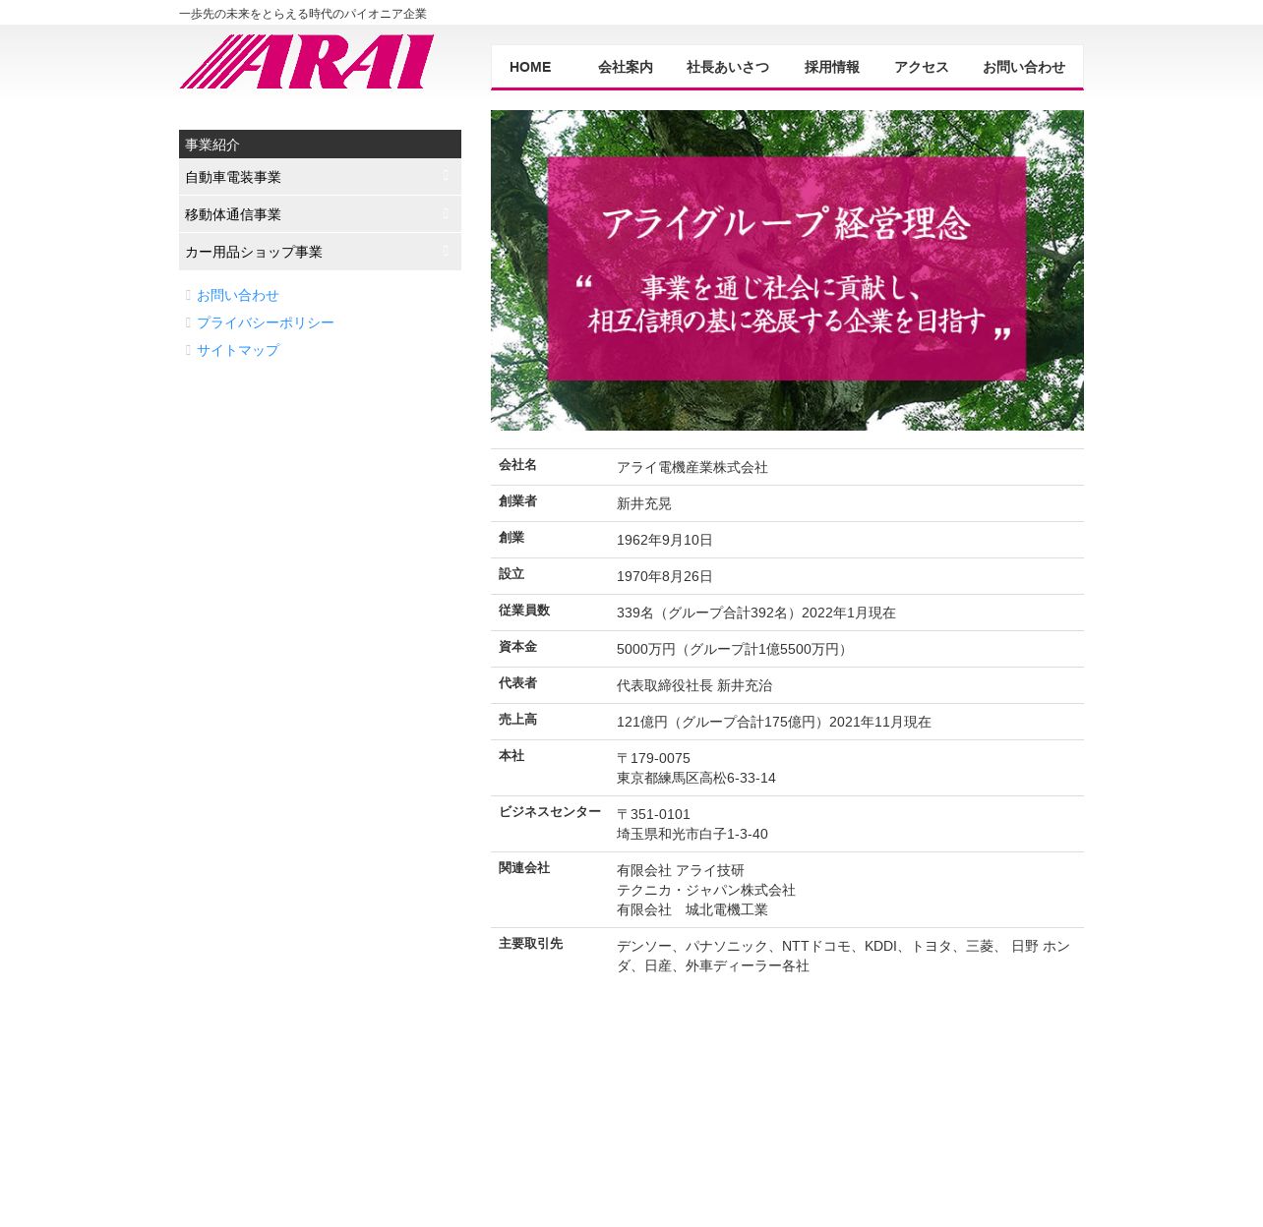
Task: Click postal code 〒351-0101
Action: click(x=653, y=815)
